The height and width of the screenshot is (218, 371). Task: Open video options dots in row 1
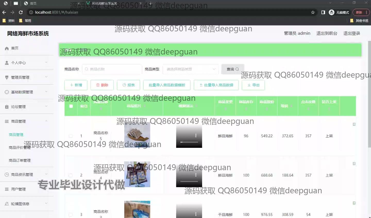pyautogui.click(x=196, y=135)
